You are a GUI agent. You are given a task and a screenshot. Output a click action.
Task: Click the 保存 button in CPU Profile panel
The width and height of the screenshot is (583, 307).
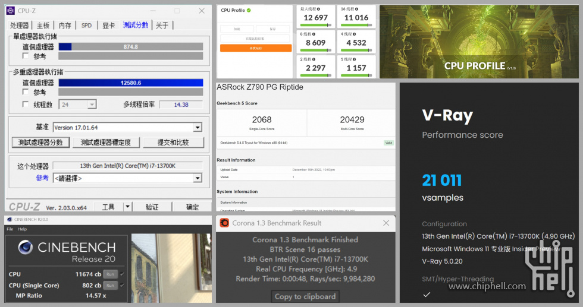[x=273, y=29]
